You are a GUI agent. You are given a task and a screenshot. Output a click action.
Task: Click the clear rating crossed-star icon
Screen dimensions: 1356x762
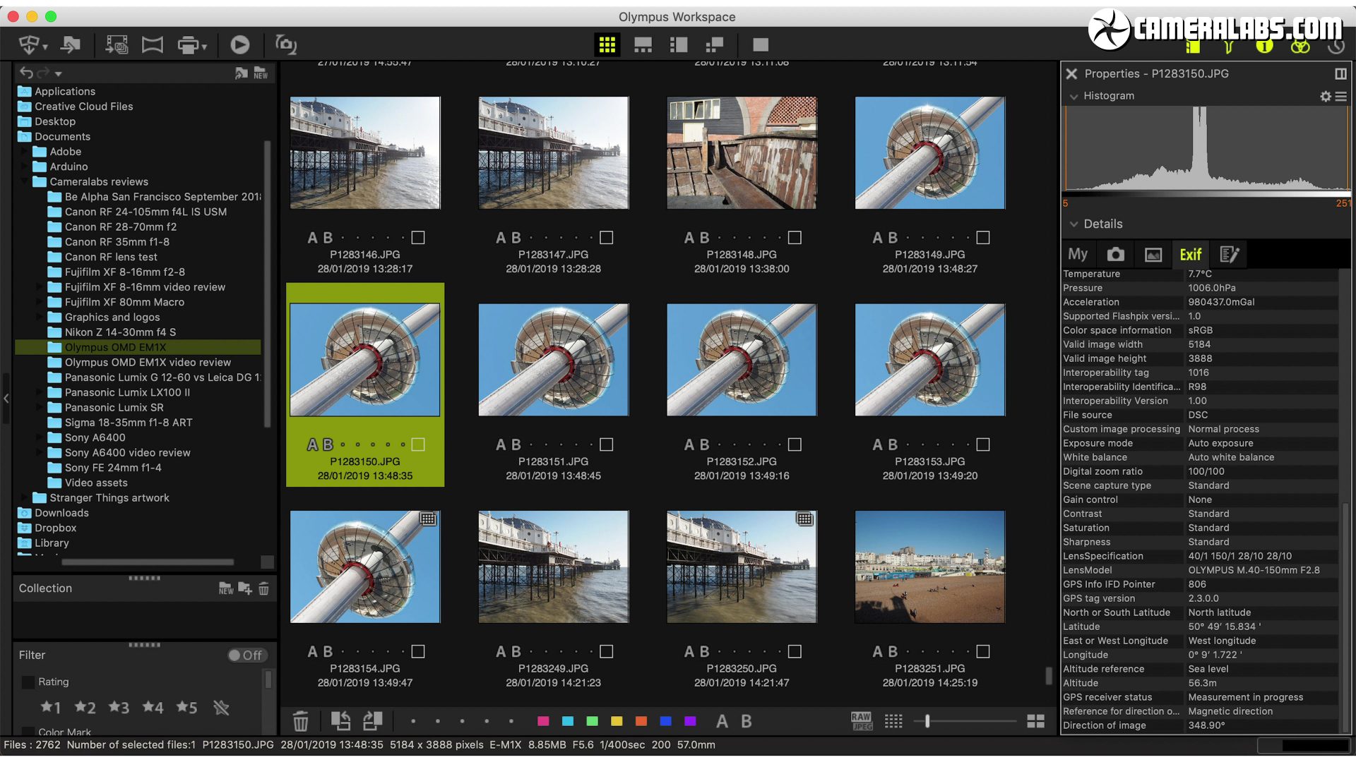pyautogui.click(x=221, y=708)
